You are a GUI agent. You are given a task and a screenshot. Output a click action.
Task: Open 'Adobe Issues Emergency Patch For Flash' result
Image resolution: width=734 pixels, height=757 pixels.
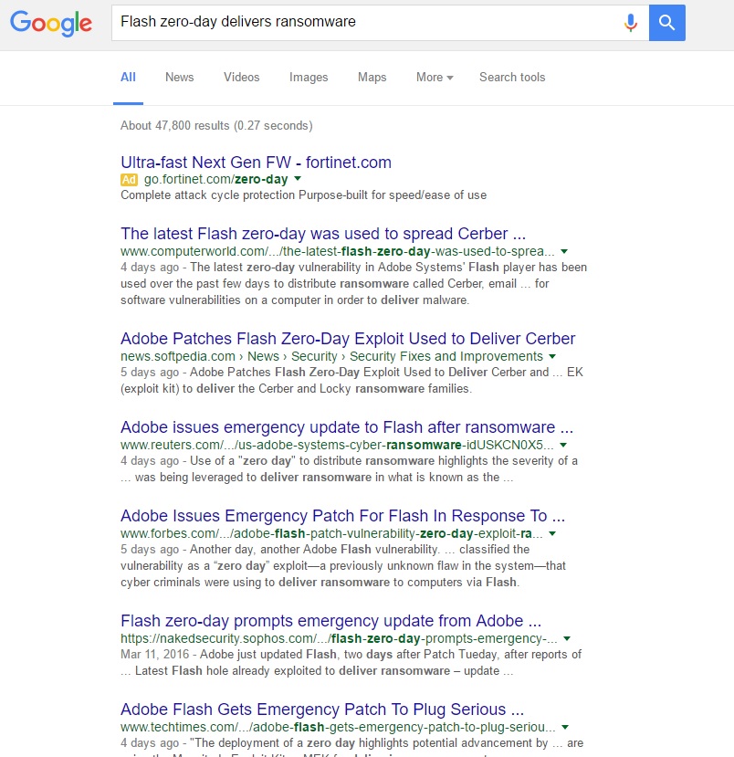click(342, 516)
